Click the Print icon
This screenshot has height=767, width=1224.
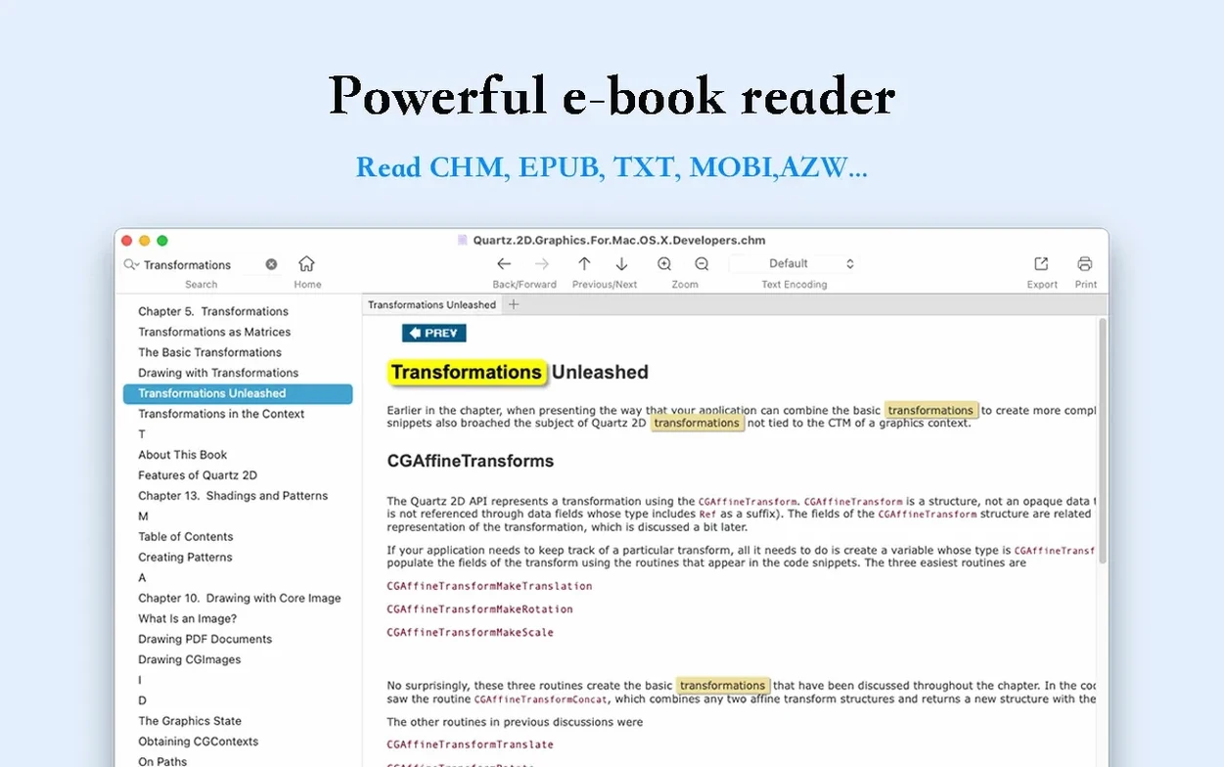click(x=1085, y=264)
